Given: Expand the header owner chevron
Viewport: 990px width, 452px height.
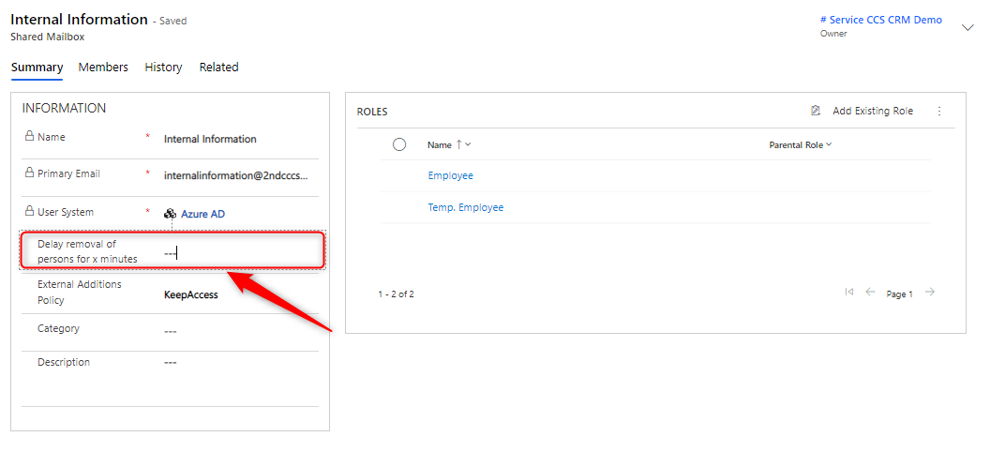Looking at the screenshot, I should click(968, 27).
